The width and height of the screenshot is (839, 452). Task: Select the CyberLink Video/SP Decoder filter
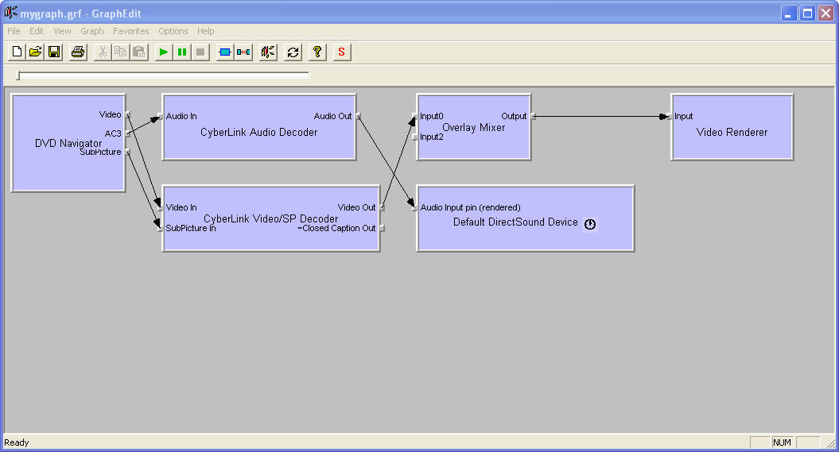270,218
